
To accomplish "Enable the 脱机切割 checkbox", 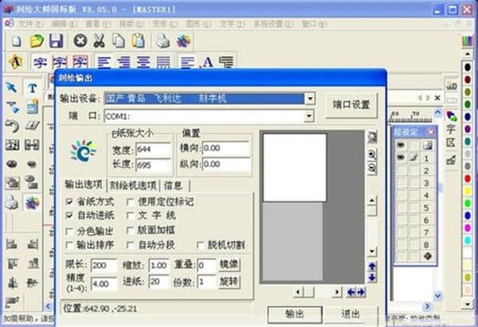I will pos(200,245).
